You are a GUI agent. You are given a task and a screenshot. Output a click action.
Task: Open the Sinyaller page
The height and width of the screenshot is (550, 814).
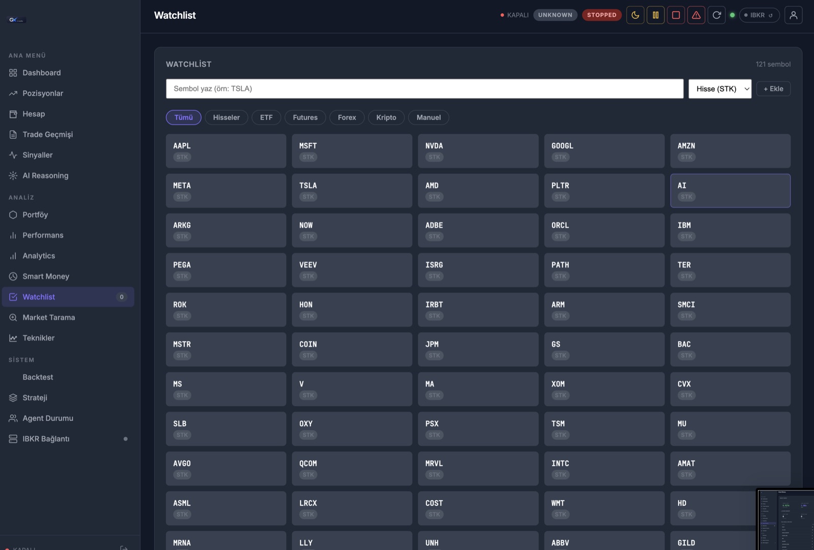[x=68, y=155]
